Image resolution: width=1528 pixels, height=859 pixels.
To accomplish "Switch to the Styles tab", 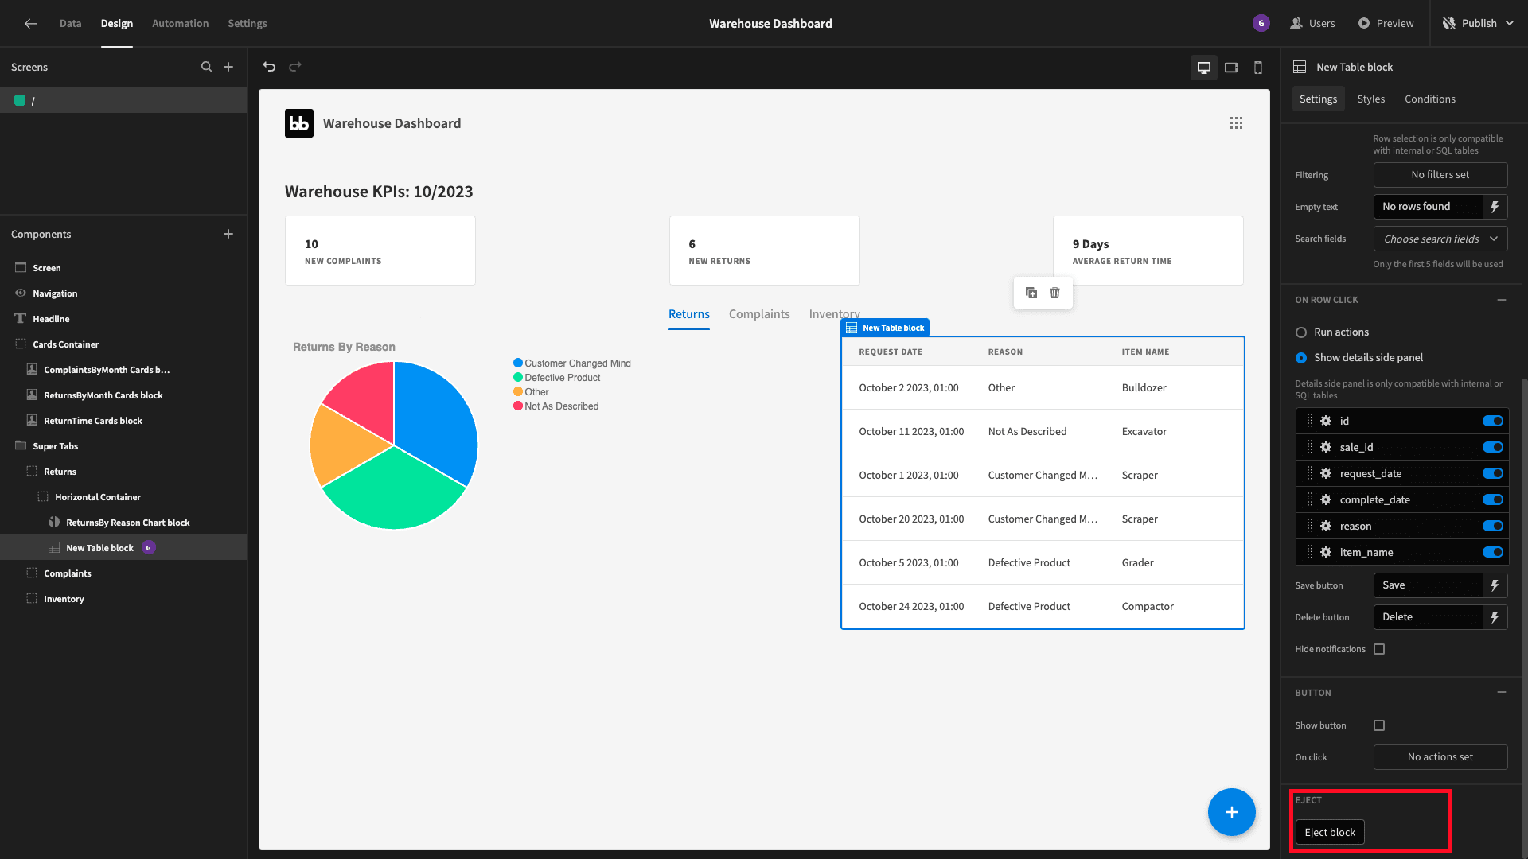I will pos(1370,99).
